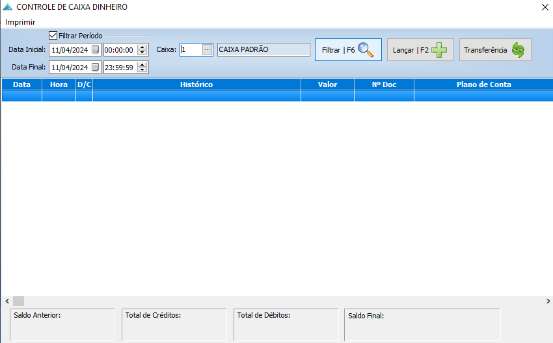Click the application logo in title bar
This screenshot has height=343, width=553.
[8, 7]
